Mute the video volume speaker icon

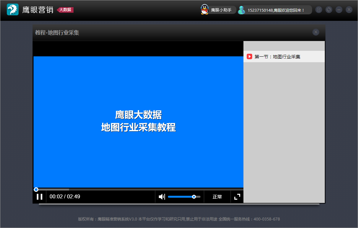[x=162, y=197]
